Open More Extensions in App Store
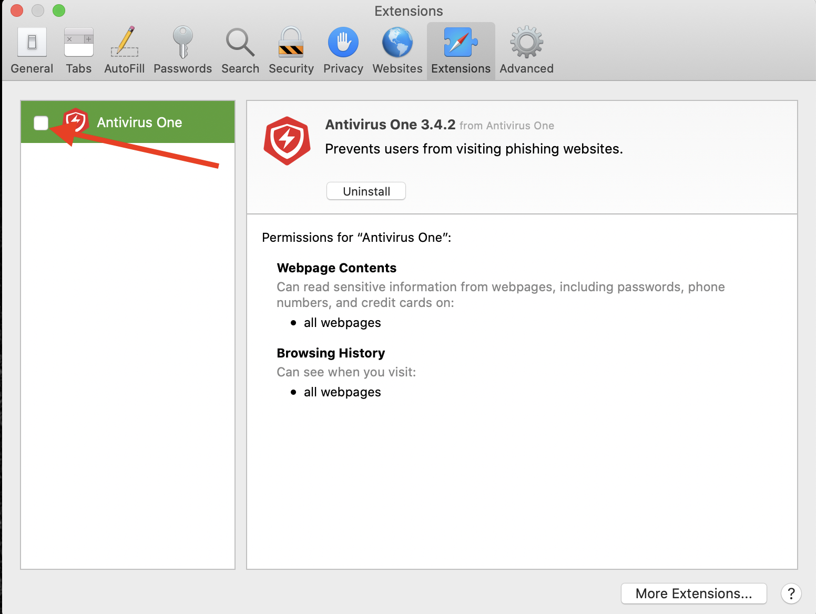Image resolution: width=816 pixels, height=614 pixels. point(693,593)
